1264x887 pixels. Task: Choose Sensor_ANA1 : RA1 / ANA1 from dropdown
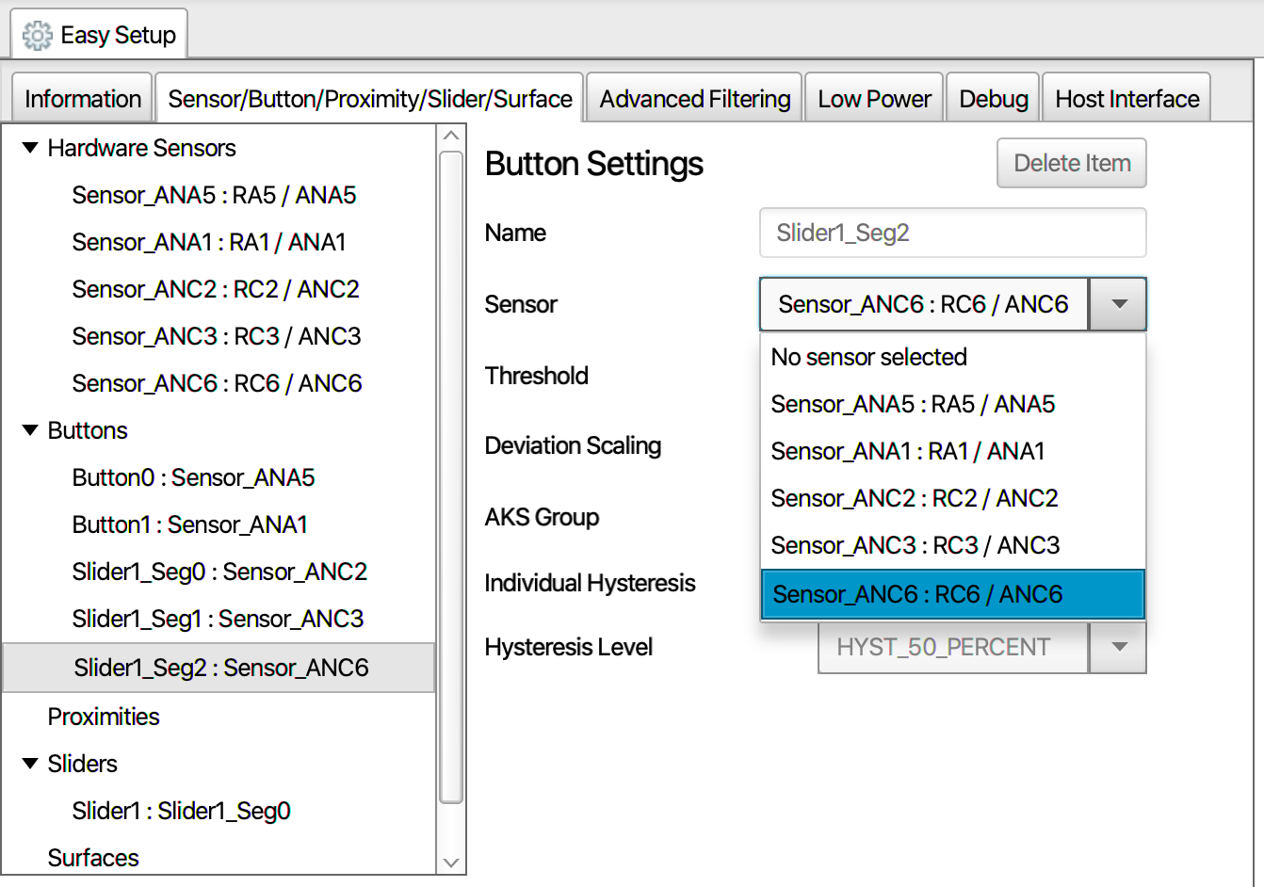point(907,451)
